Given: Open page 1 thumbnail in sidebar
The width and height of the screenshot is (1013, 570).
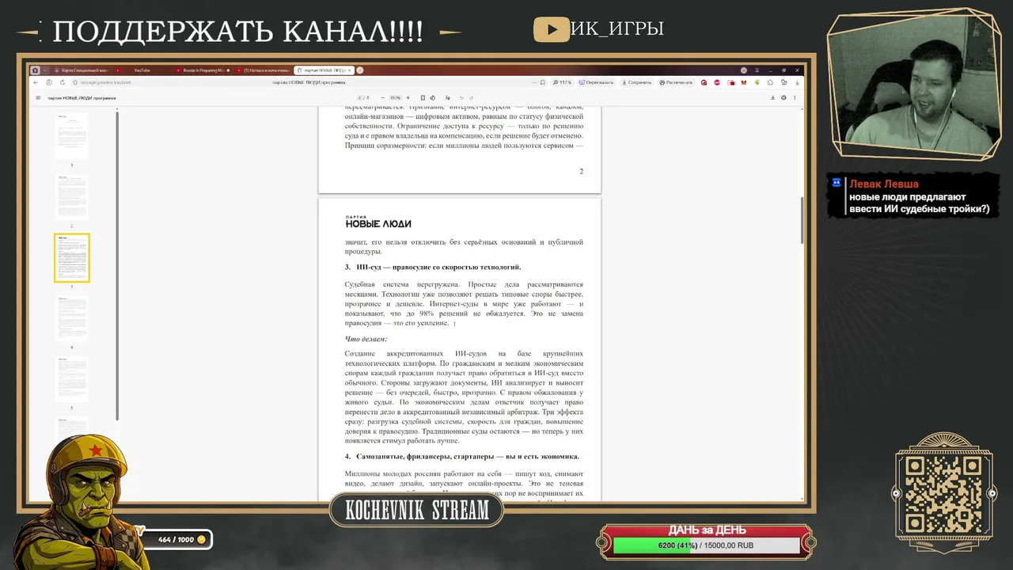Looking at the screenshot, I should [71, 136].
